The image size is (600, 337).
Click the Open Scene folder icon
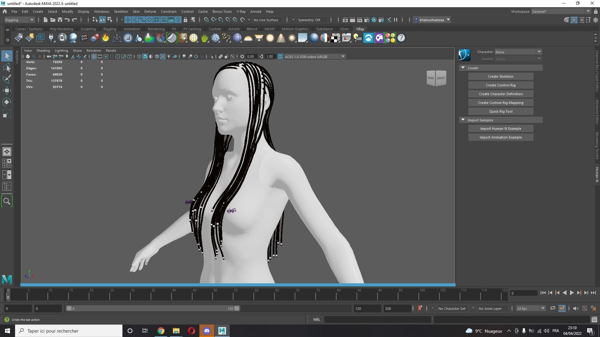pos(52,20)
